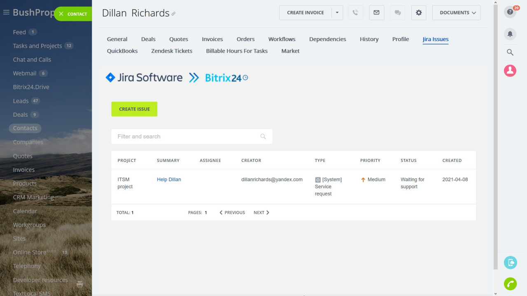Click the green phone dialer button
The image size is (527, 296).
(511, 284)
